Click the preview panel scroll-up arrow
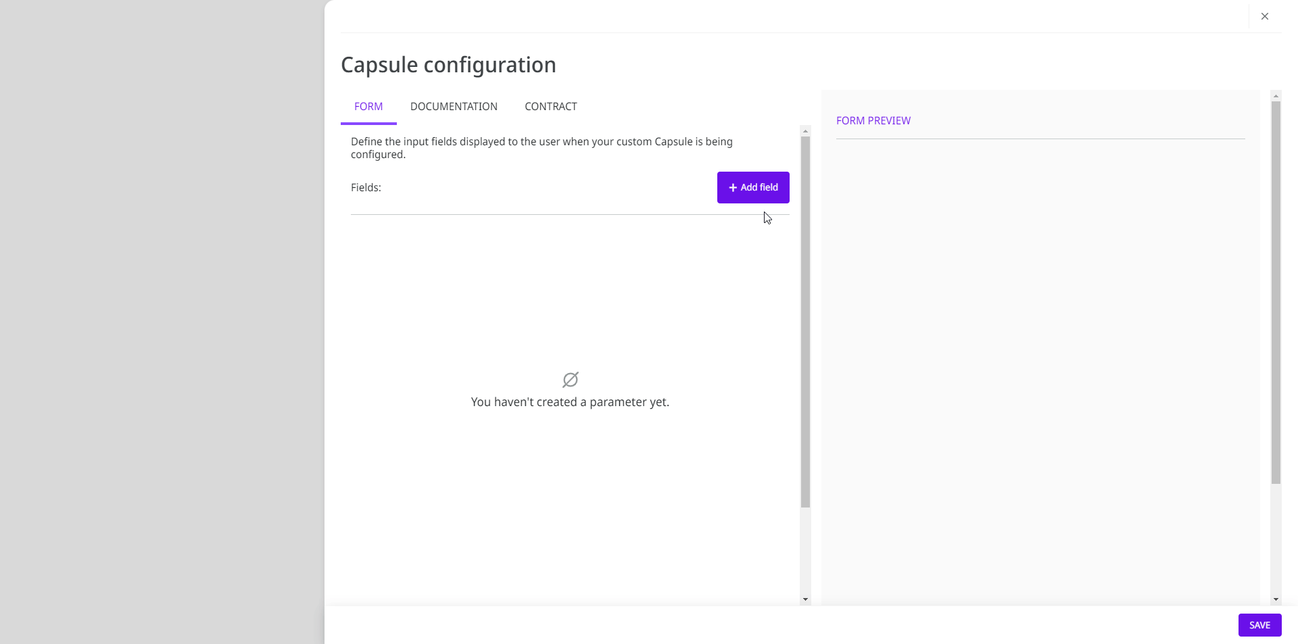This screenshot has height=644, width=1298. 1276,96
